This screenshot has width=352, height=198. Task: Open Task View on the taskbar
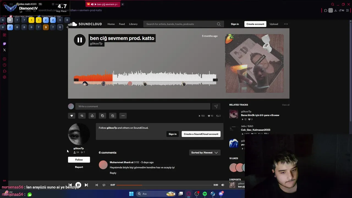[181, 194]
